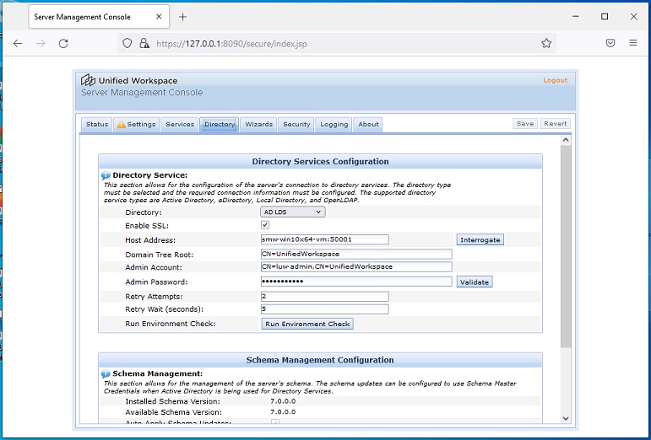Click the Run Environment Check label text
Viewport: 651px width, 440px height.
click(x=171, y=324)
